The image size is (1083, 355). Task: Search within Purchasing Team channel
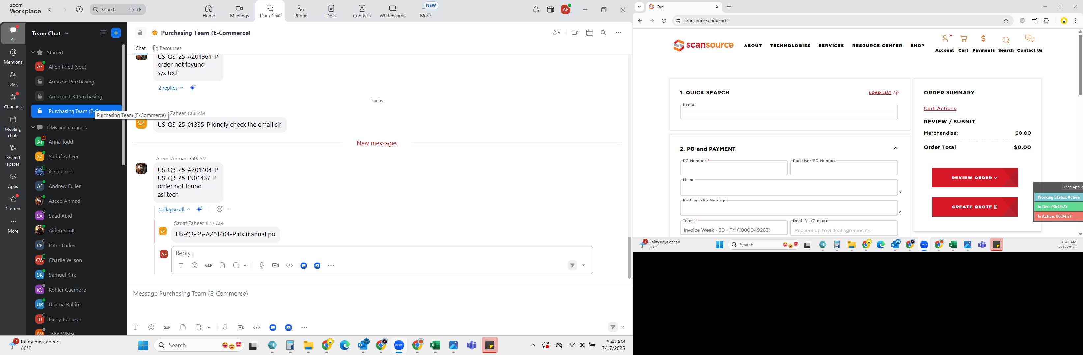[x=603, y=33]
